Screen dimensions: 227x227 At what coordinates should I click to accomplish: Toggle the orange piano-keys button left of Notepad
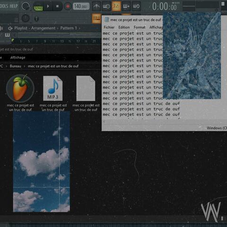[96, 18]
